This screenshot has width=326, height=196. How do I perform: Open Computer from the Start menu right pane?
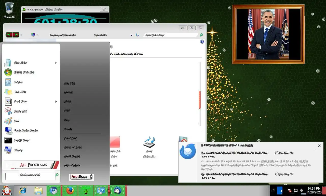click(68, 129)
